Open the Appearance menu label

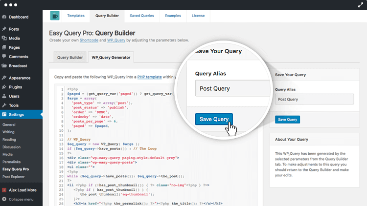click(x=20, y=78)
